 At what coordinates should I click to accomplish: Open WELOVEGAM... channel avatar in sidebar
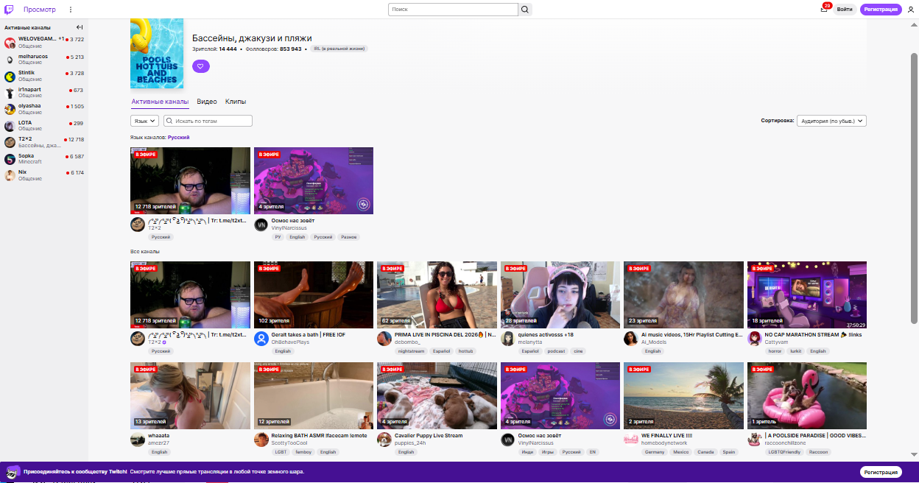point(10,42)
